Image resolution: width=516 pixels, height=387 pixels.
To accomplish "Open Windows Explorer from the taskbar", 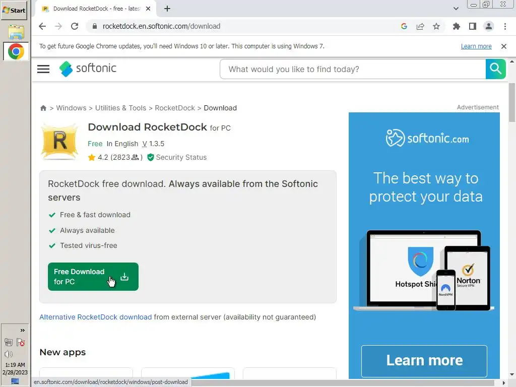I will pos(16,32).
